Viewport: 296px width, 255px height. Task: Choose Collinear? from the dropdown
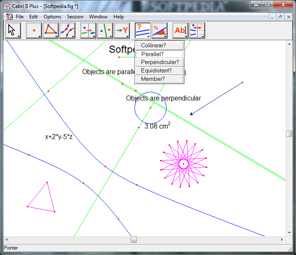(x=160, y=46)
